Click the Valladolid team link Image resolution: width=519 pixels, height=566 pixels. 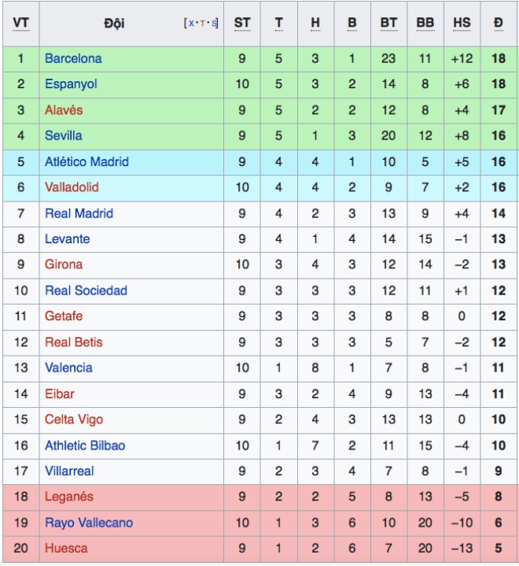point(72,187)
